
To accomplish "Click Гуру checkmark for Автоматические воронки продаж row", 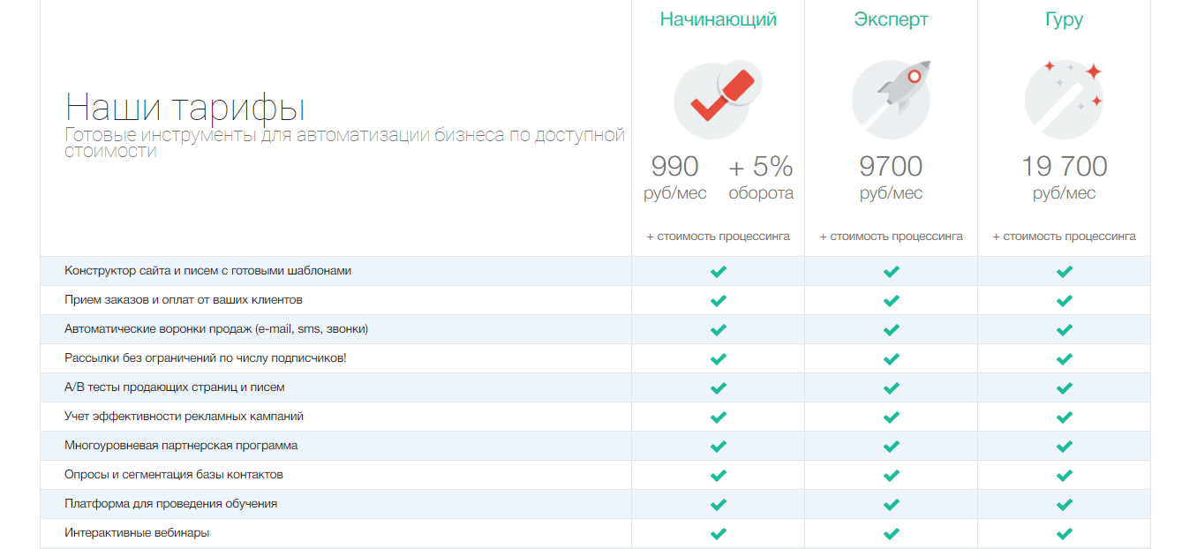I will click(1064, 329).
